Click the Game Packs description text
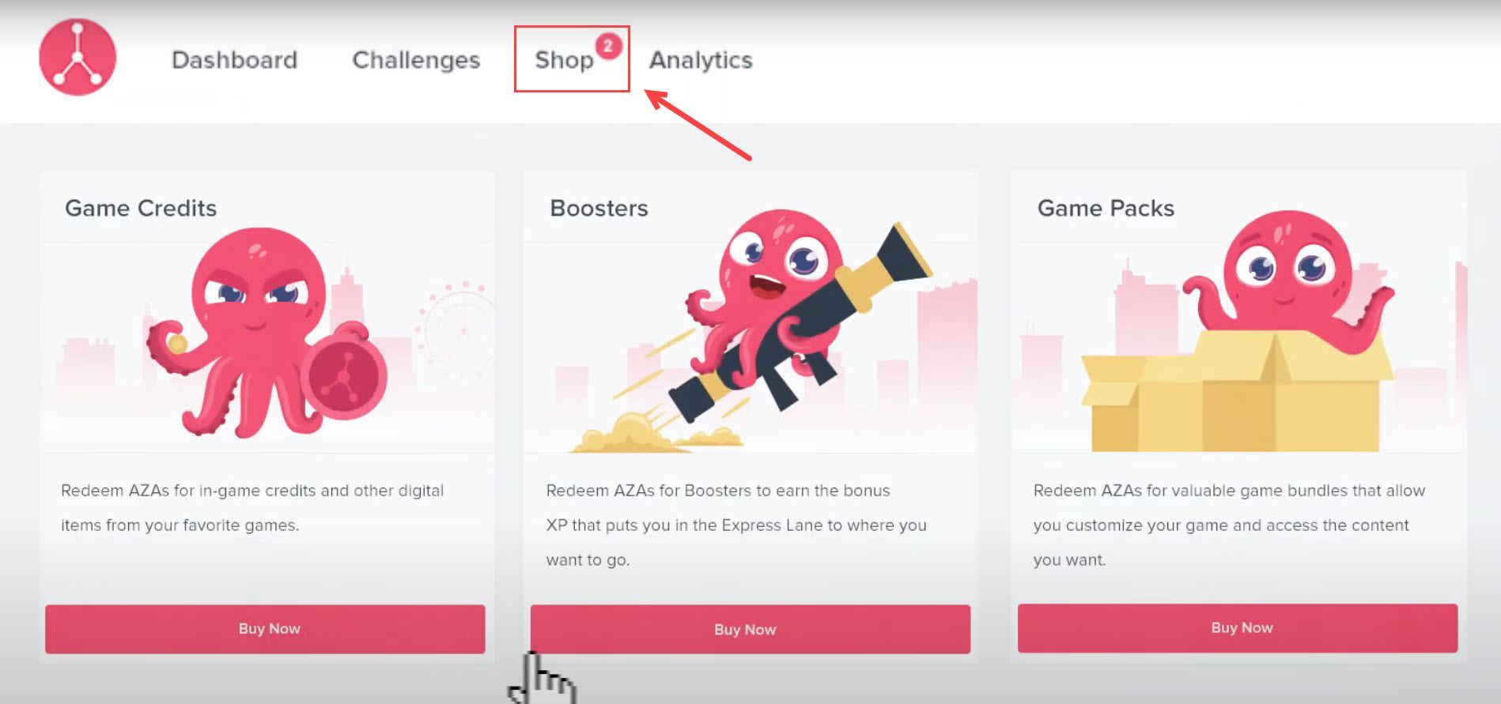 [1229, 525]
